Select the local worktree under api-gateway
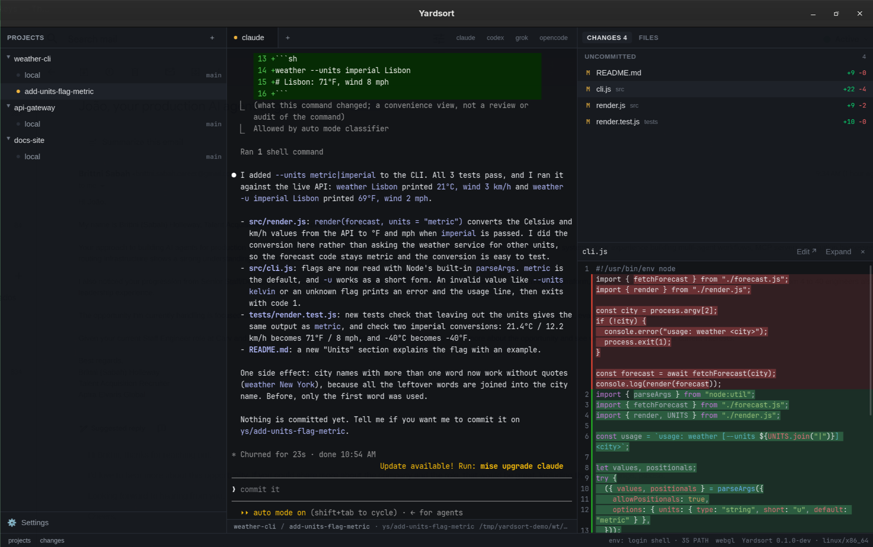Viewport: 873px width, 547px height. 113,124
